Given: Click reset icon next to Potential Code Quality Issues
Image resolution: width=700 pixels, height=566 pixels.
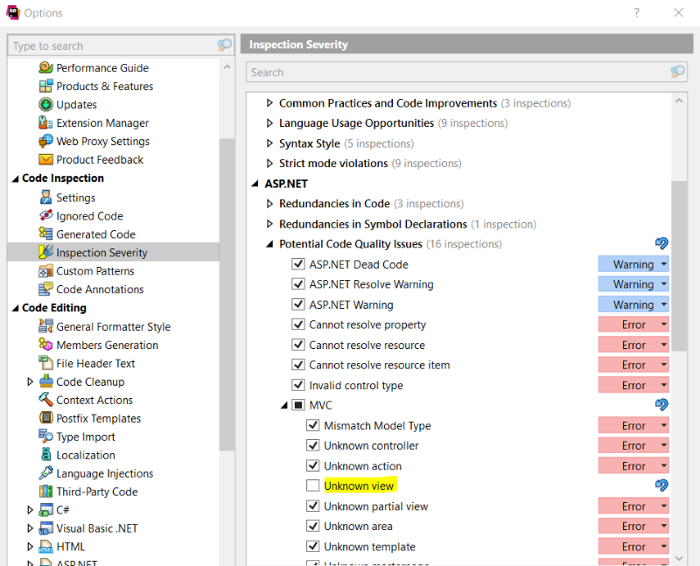Looking at the screenshot, I should pyautogui.click(x=661, y=244).
